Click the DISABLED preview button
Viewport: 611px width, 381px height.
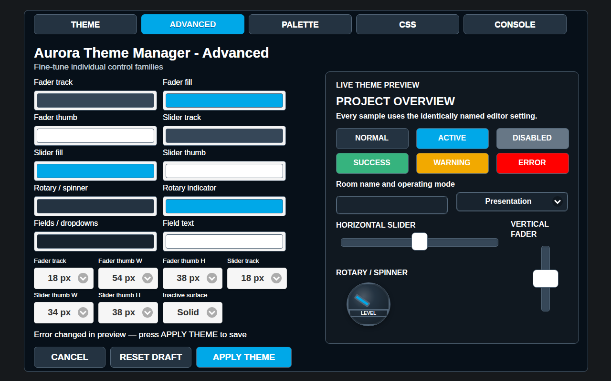533,139
